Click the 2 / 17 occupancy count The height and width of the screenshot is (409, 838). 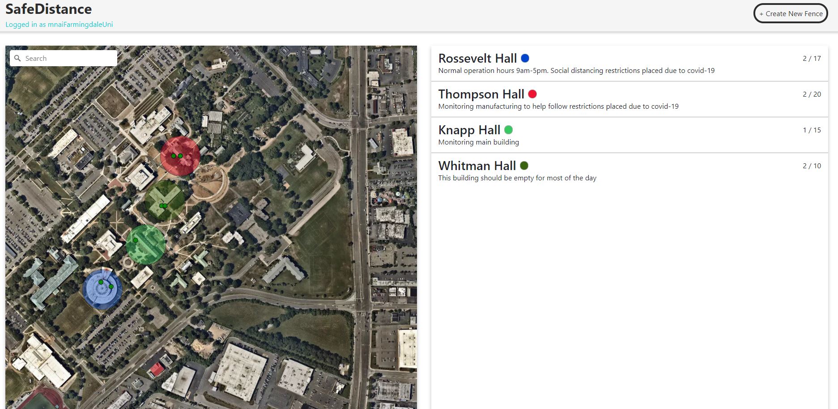click(x=812, y=58)
